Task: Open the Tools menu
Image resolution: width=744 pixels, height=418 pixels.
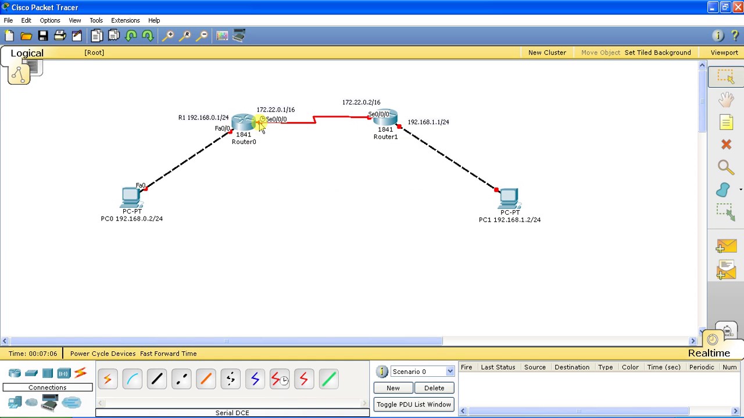Action: point(96,20)
